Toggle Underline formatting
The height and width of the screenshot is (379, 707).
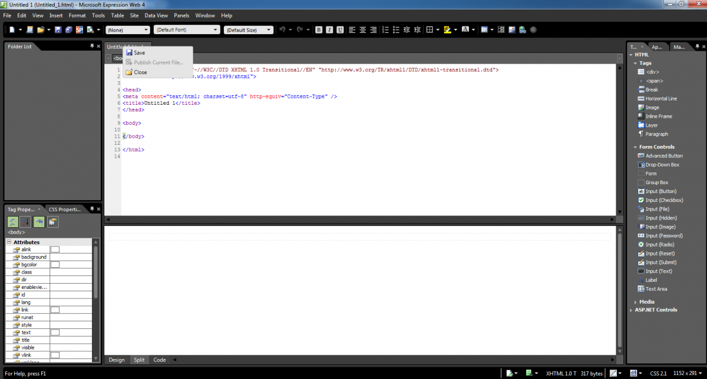(x=340, y=29)
